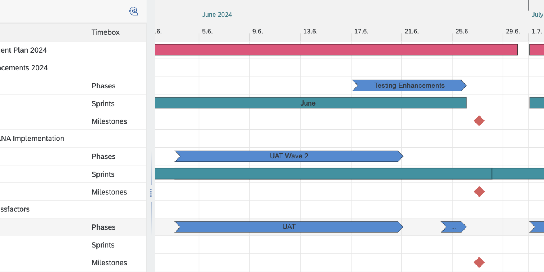The image size is (544, 272).
Task: Click the June 2024 month label
Action: click(x=217, y=15)
